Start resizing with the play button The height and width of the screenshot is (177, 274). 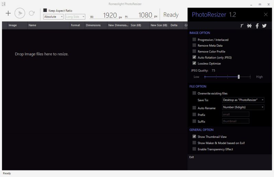pyautogui.click(x=20, y=13)
